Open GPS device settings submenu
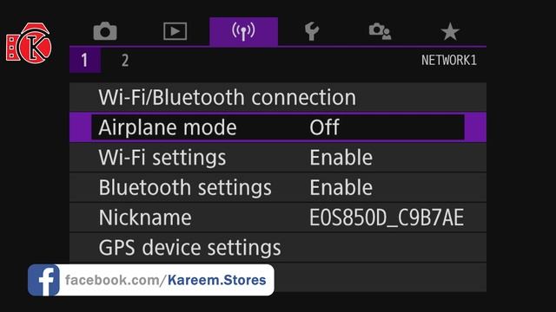The image size is (556, 312). 278,248
